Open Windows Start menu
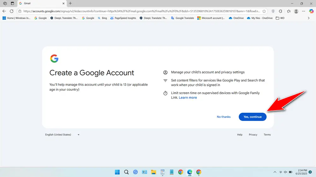 tap(117, 172)
